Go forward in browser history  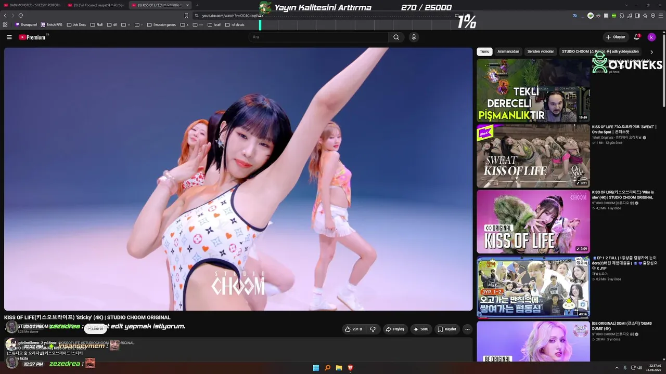pos(13,16)
